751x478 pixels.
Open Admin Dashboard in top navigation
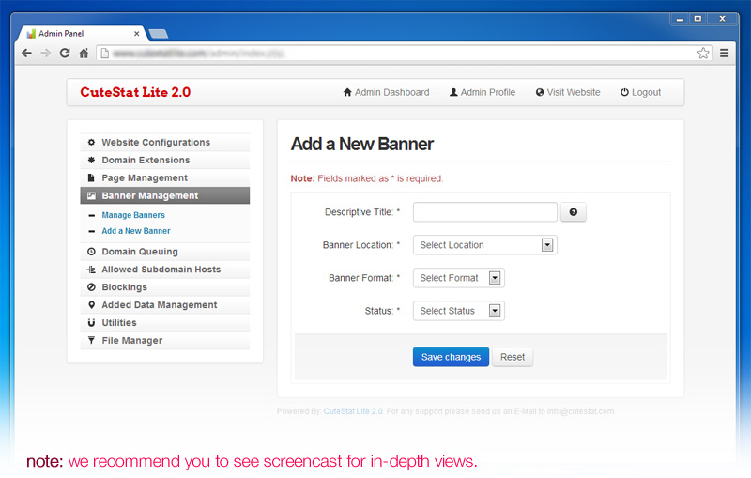pos(386,92)
